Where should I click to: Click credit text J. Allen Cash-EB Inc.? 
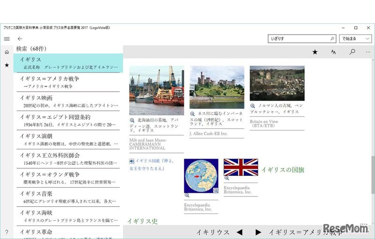[x=209, y=134]
